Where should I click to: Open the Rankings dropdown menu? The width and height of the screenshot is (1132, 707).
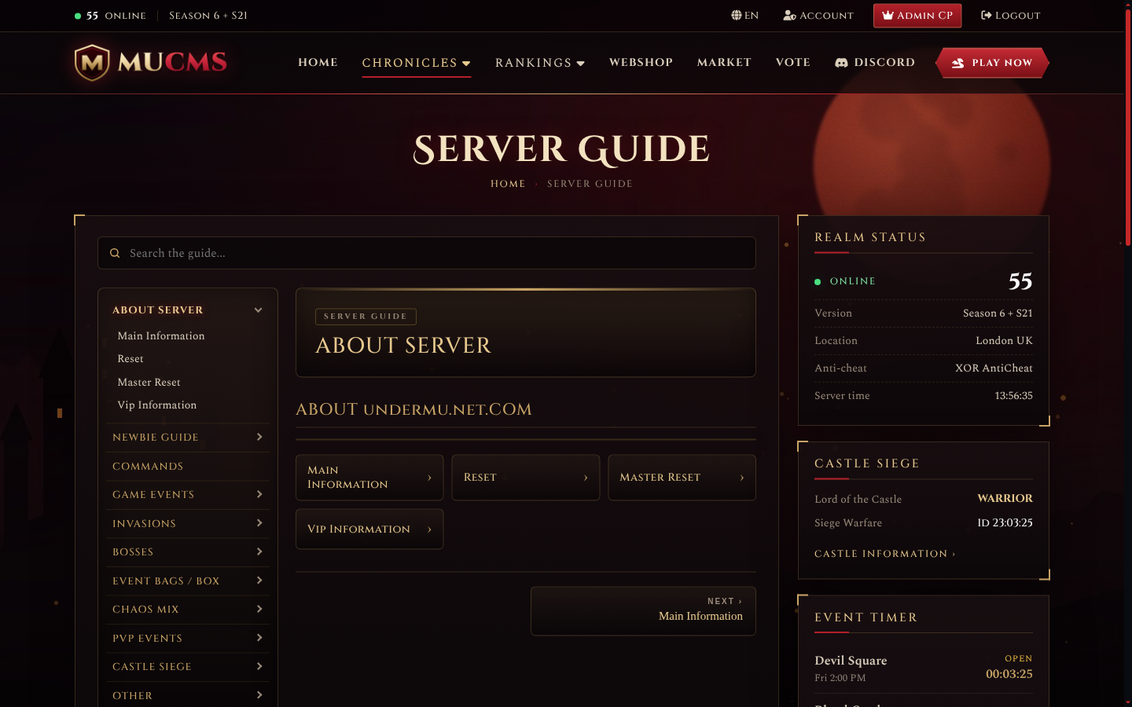pyautogui.click(x=540, y=63)
